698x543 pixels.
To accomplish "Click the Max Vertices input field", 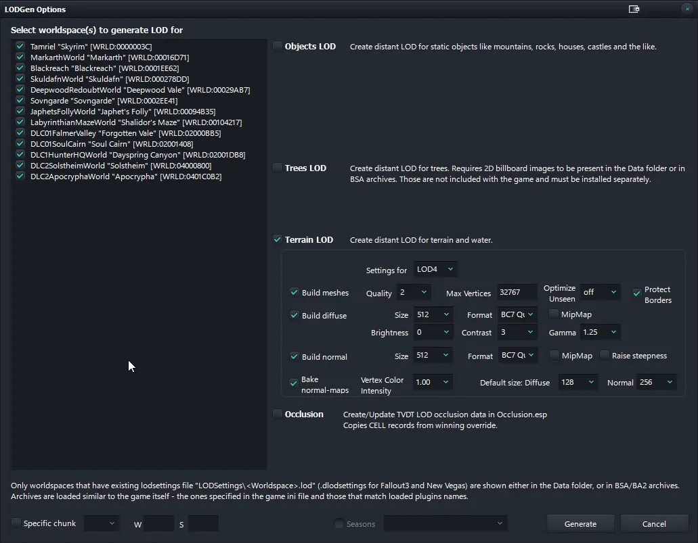I will 517,292.
